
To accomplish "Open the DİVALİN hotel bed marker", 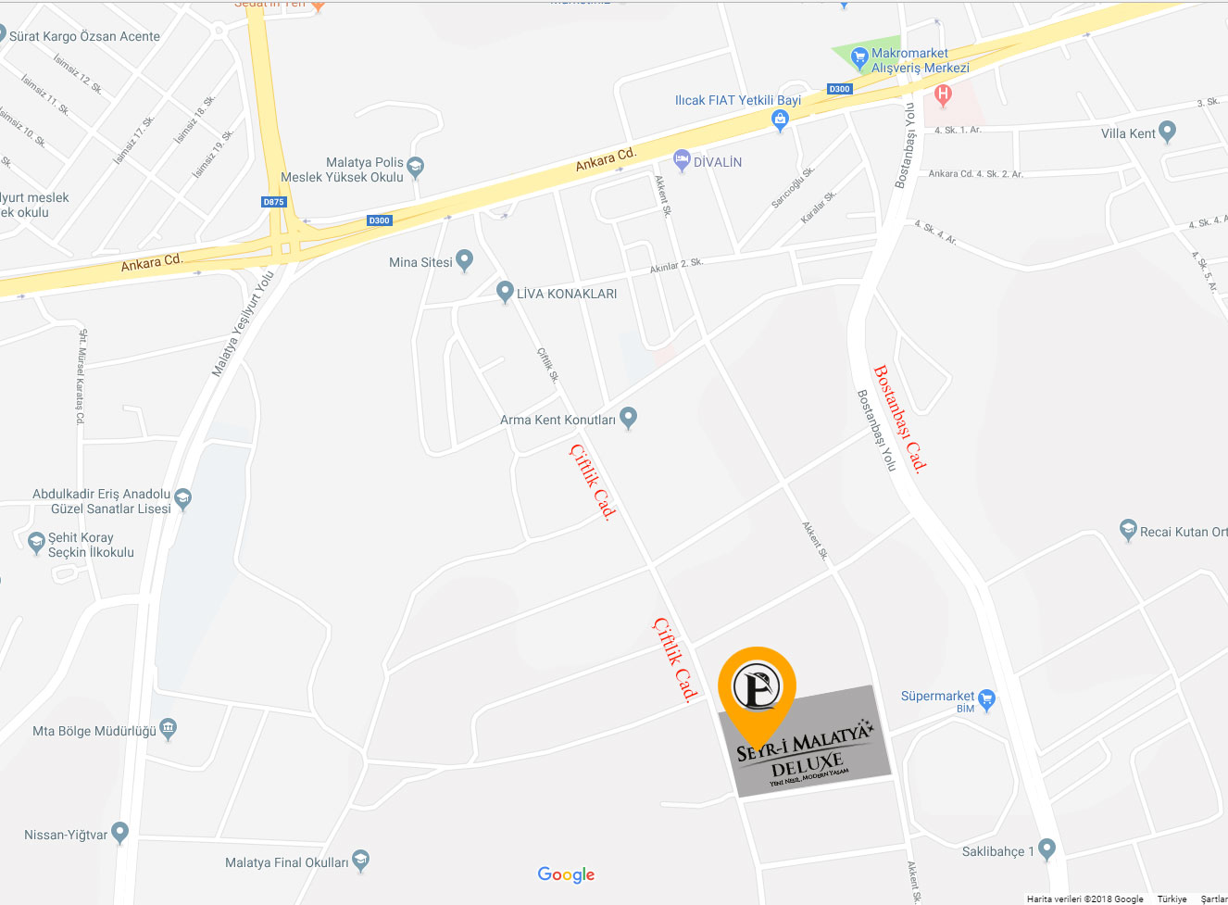I will [682, 160].
